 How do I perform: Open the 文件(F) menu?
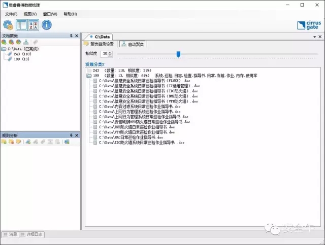click(x=11, y=14)
